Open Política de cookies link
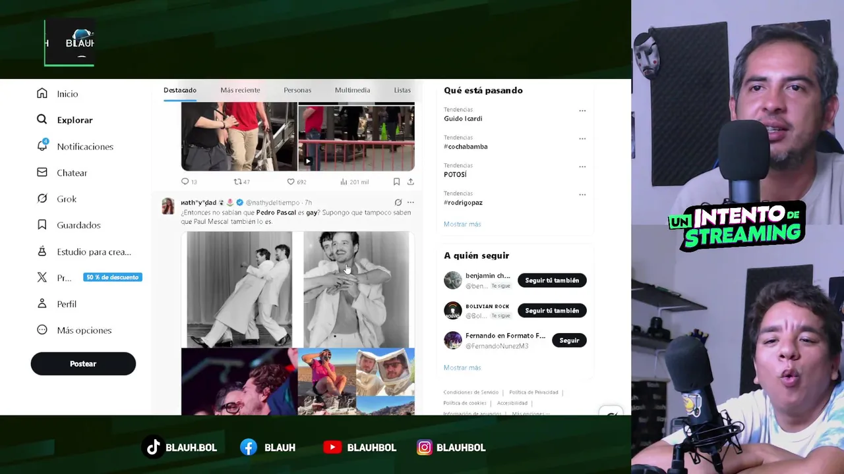The image size is (844, 474). click(465, 403)
